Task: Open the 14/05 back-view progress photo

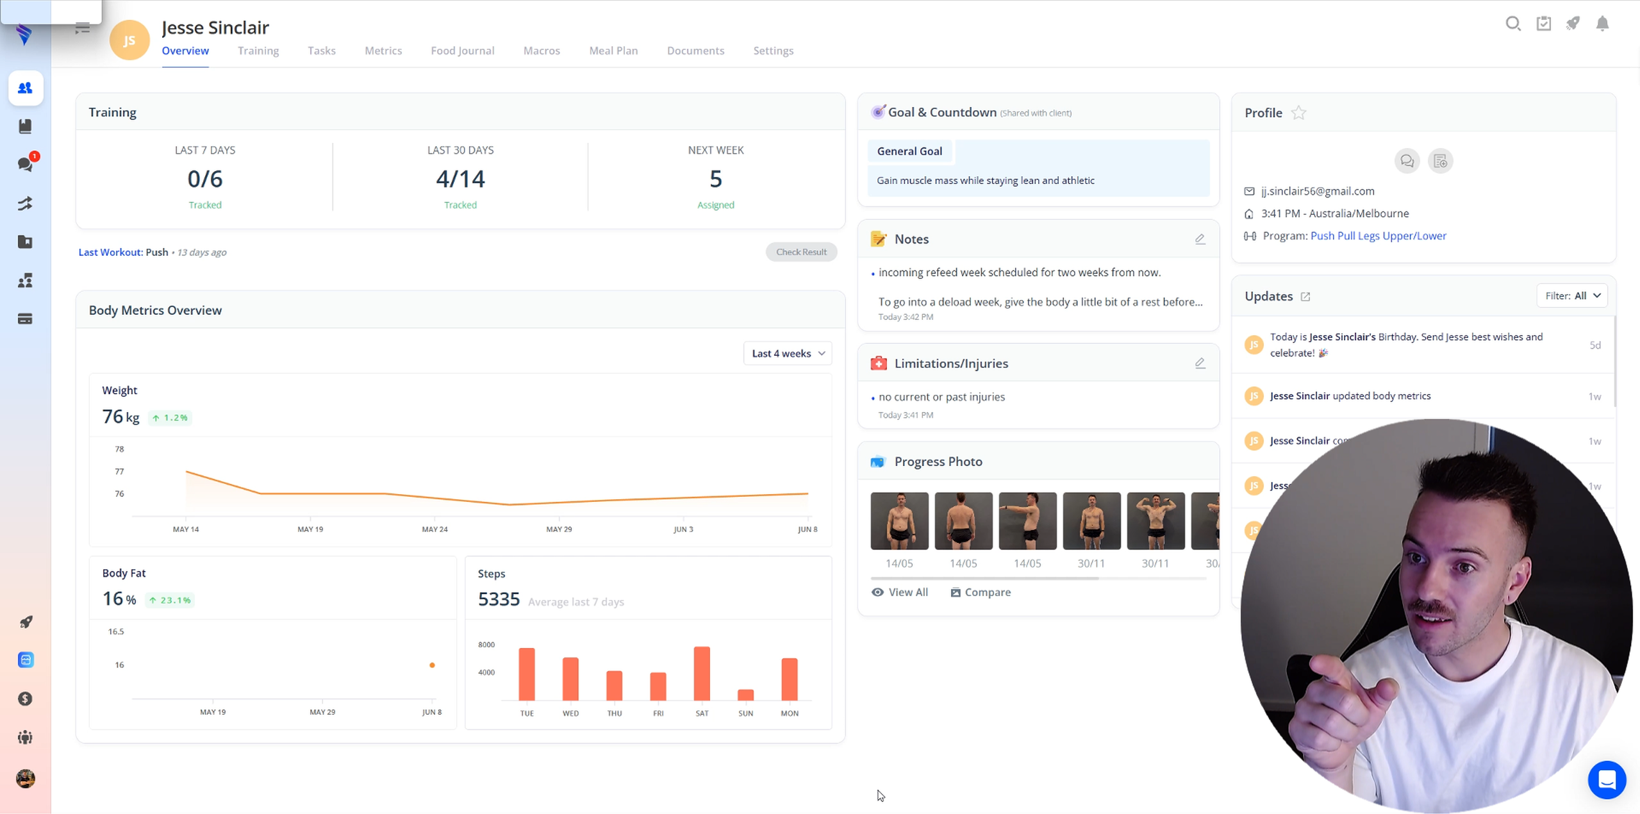Action: click(x=963, y=520)
